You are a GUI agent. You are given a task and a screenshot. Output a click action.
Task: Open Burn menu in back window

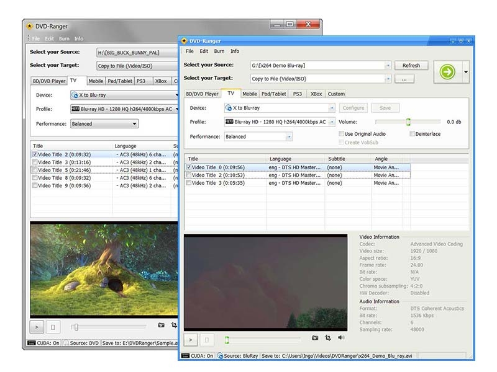coord(64,38)
